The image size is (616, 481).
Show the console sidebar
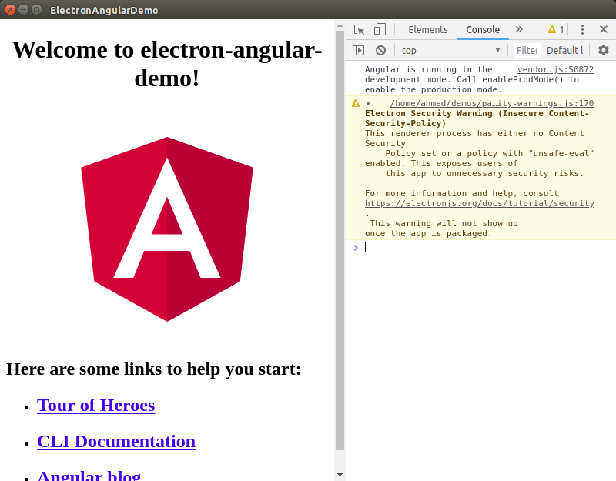tap(359, 51)
